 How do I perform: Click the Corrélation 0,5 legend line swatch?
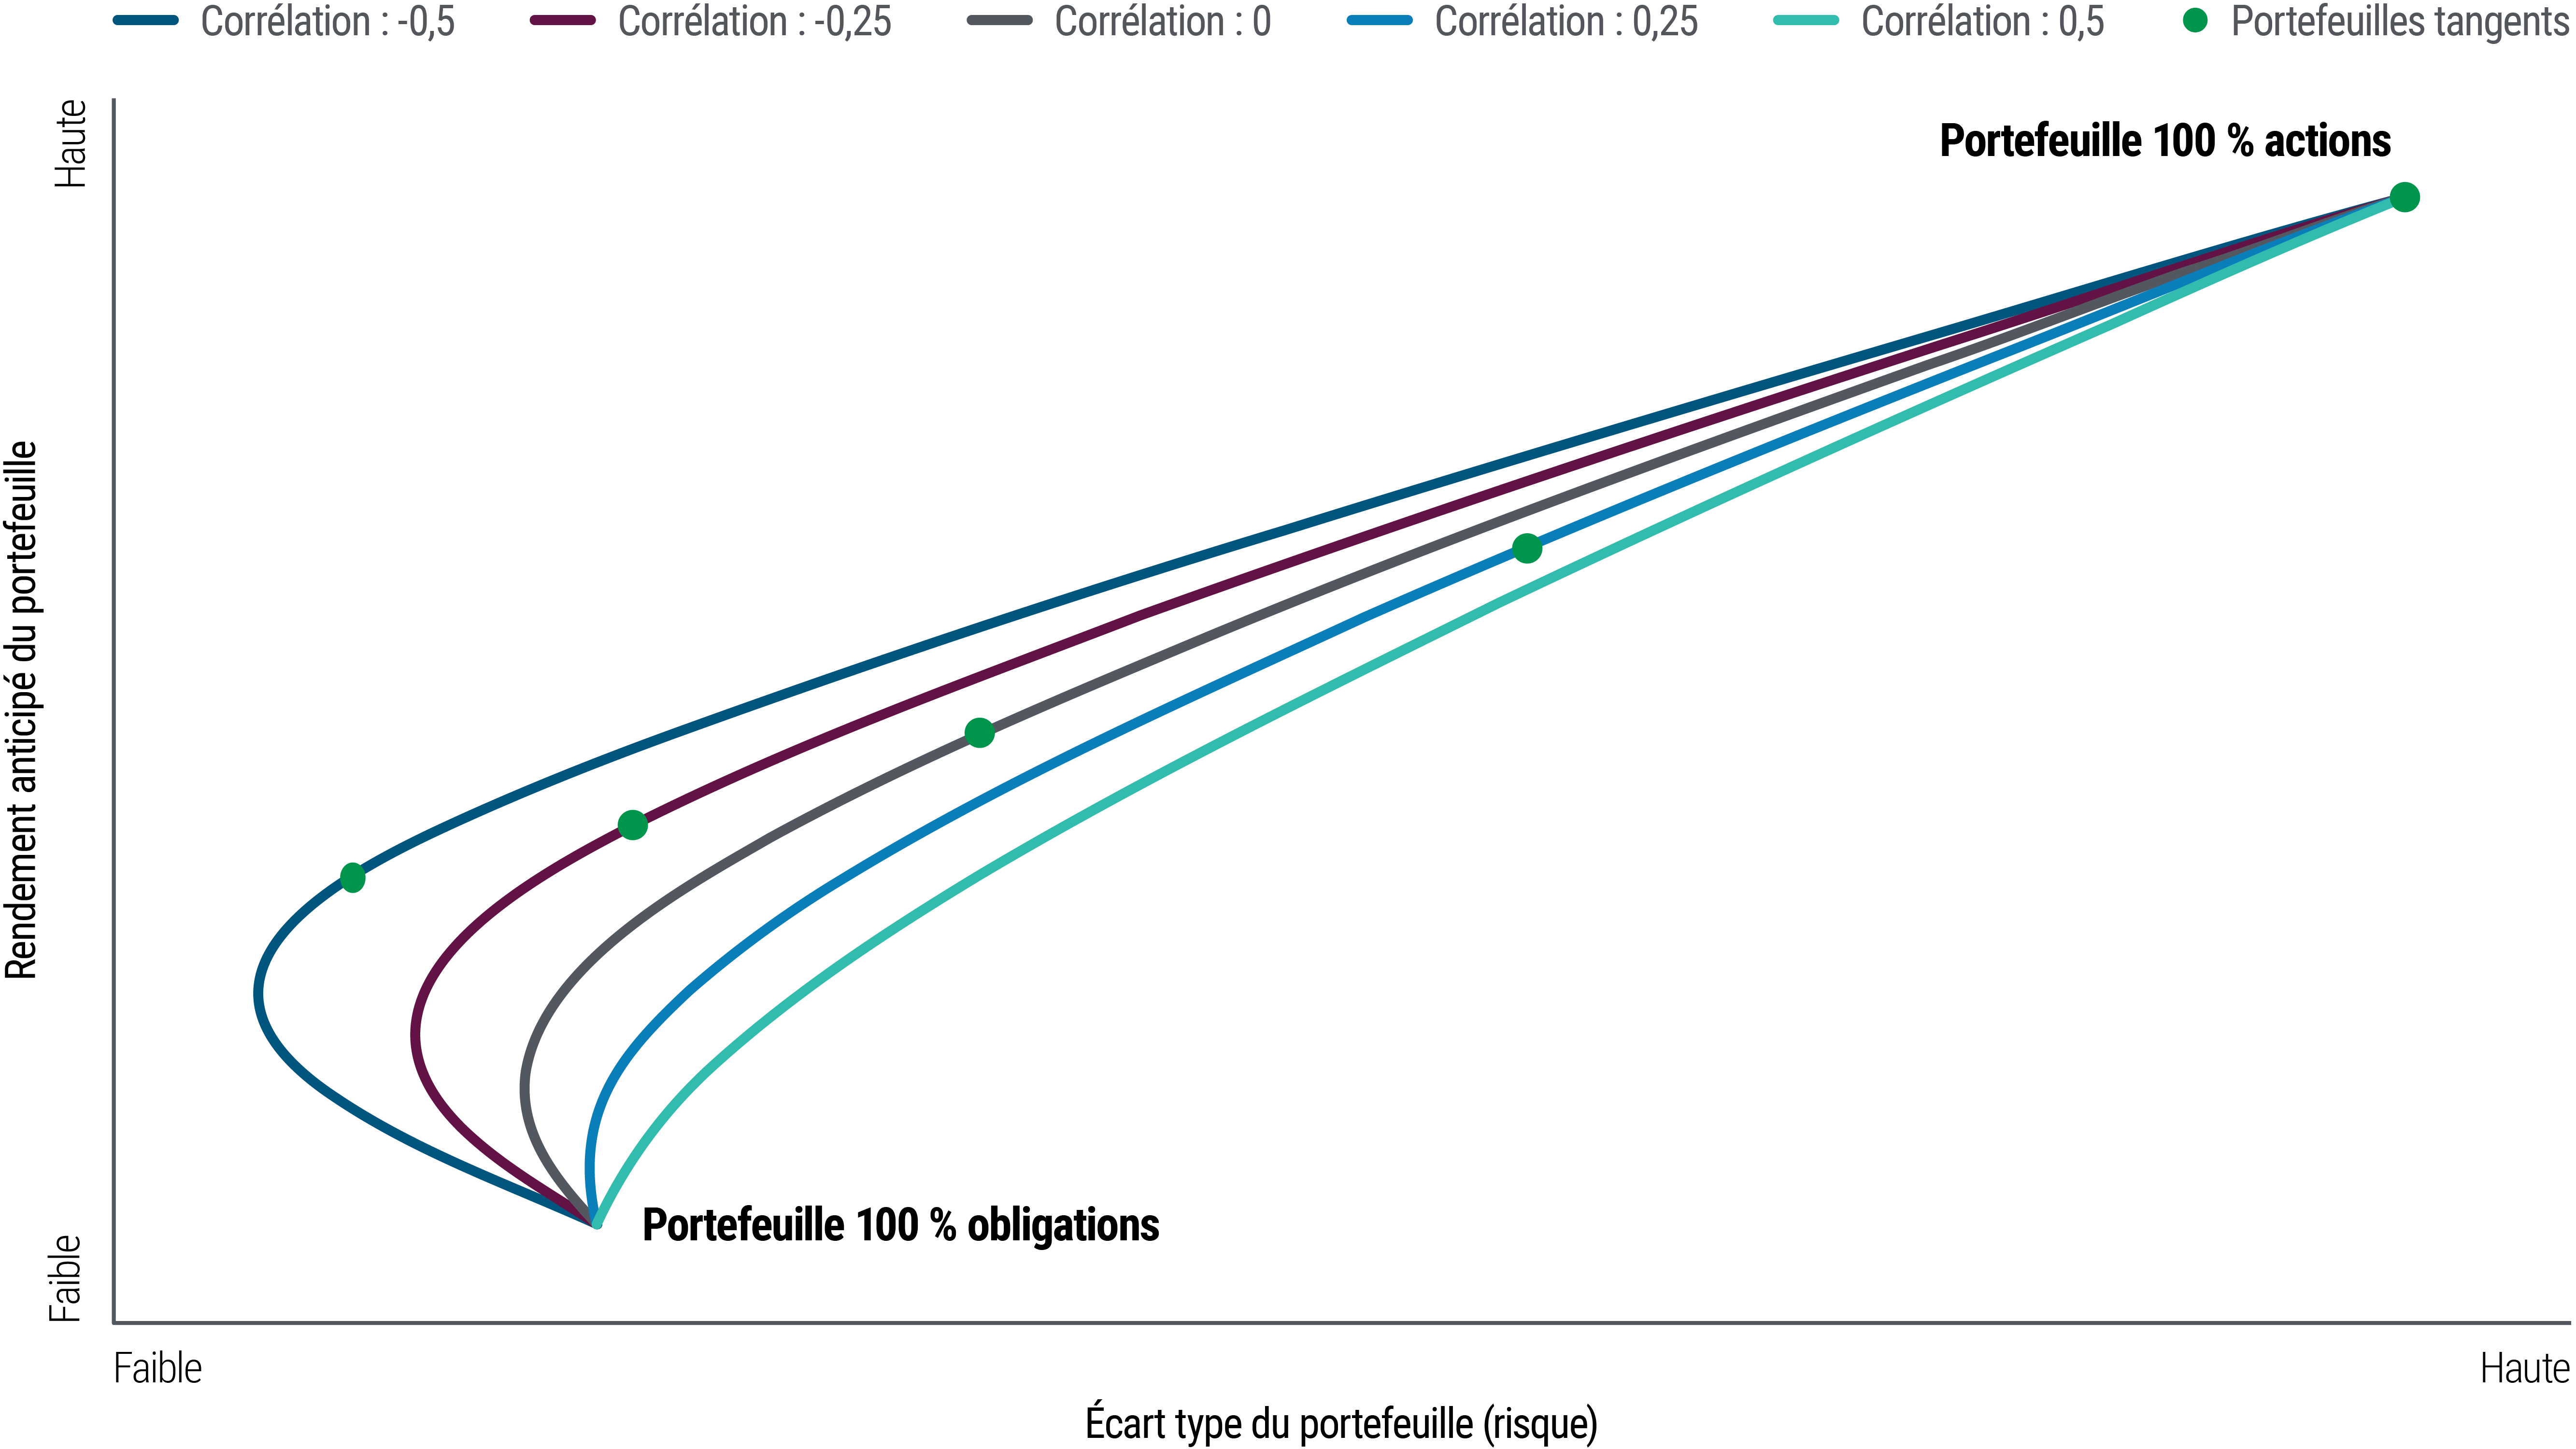[x=1806, y=21]
